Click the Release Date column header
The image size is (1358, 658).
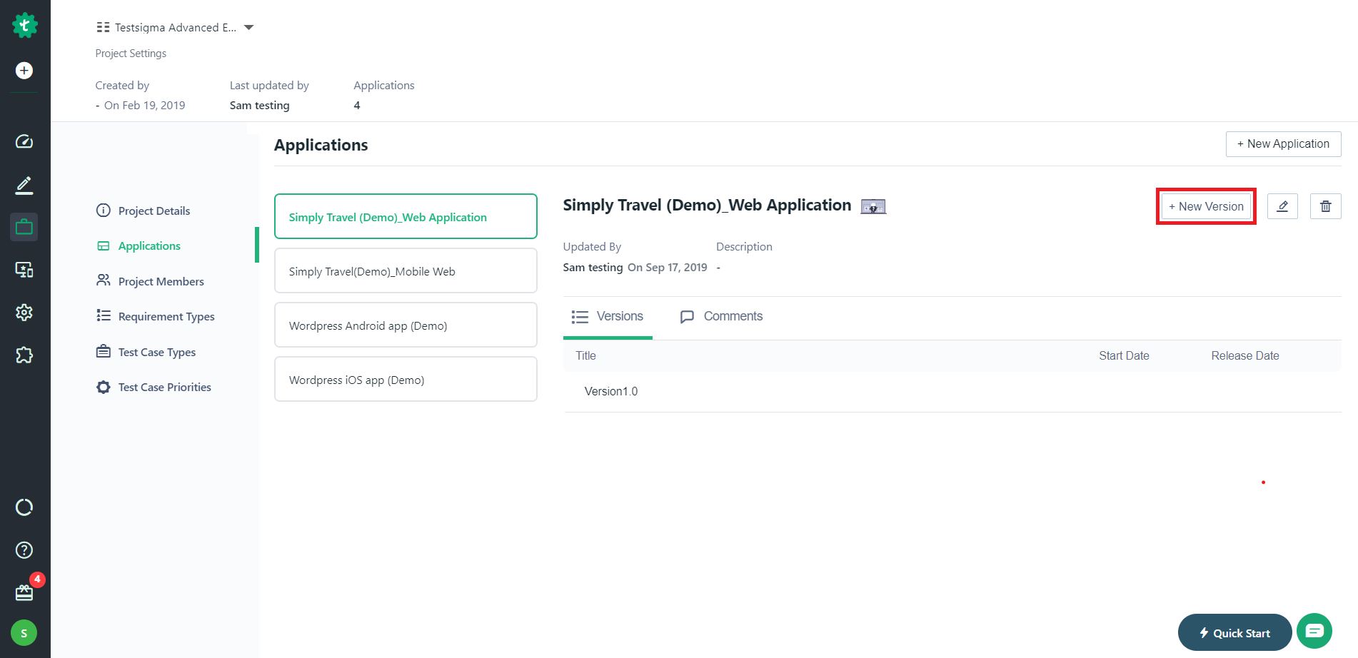point(1245,355)
